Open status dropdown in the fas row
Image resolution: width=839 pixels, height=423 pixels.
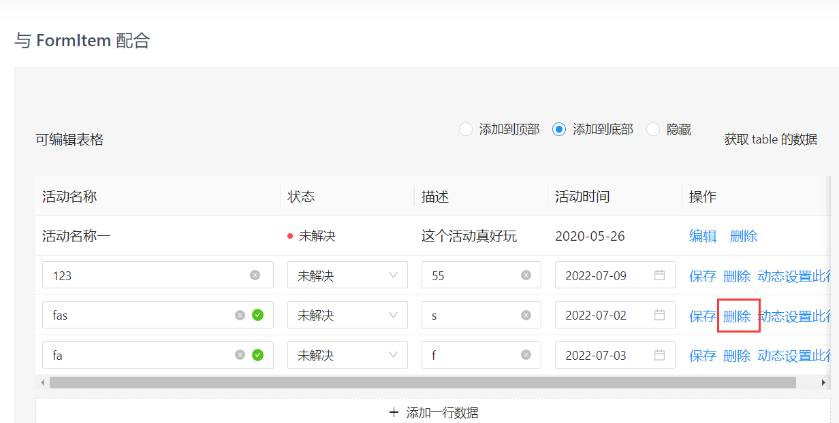click(x=347, y=315)
